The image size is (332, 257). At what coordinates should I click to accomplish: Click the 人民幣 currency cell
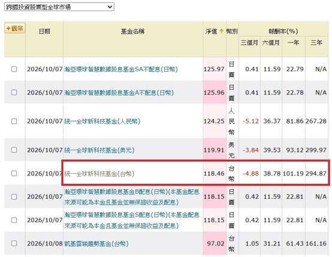[231, 121]
